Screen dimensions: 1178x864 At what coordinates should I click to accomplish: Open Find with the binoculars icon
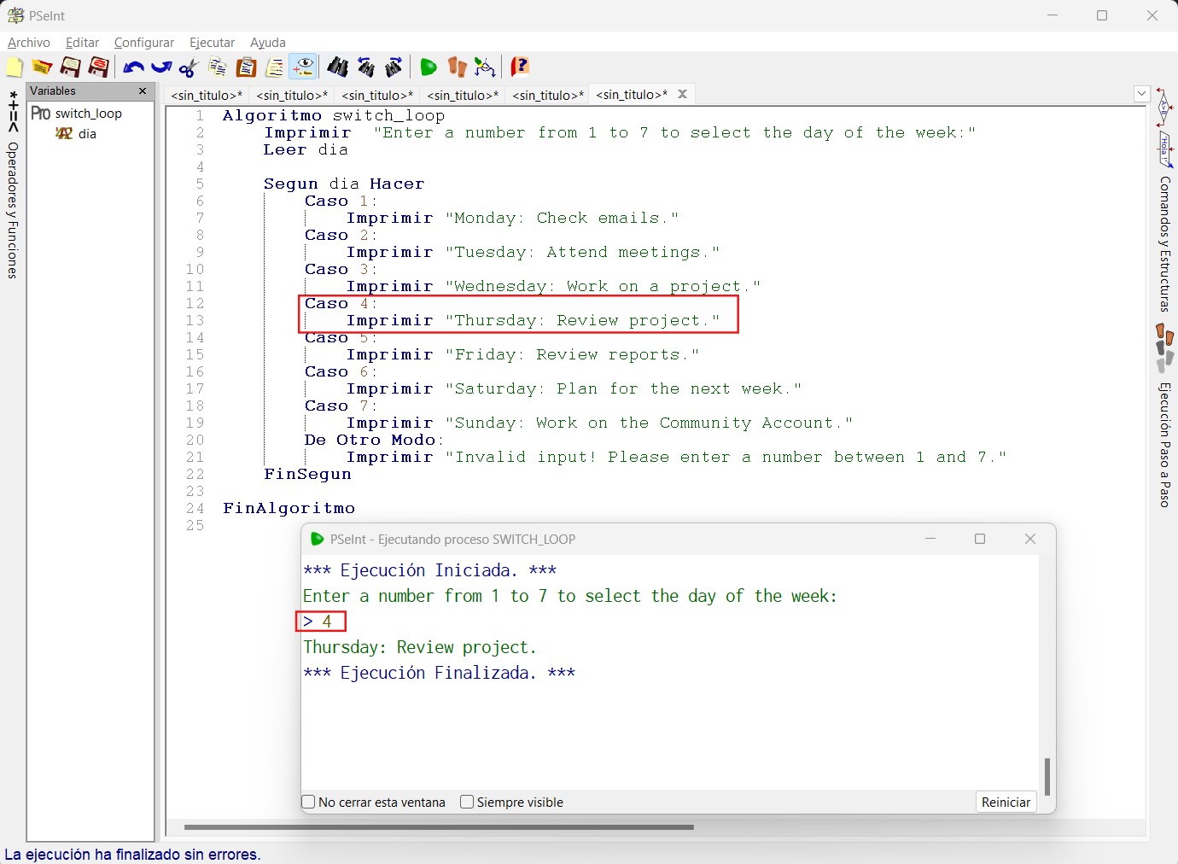click(338, 67)
